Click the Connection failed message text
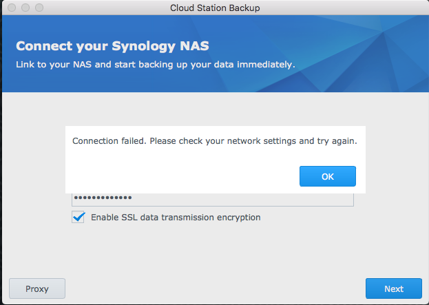429x305 pixels. point(214,140)
